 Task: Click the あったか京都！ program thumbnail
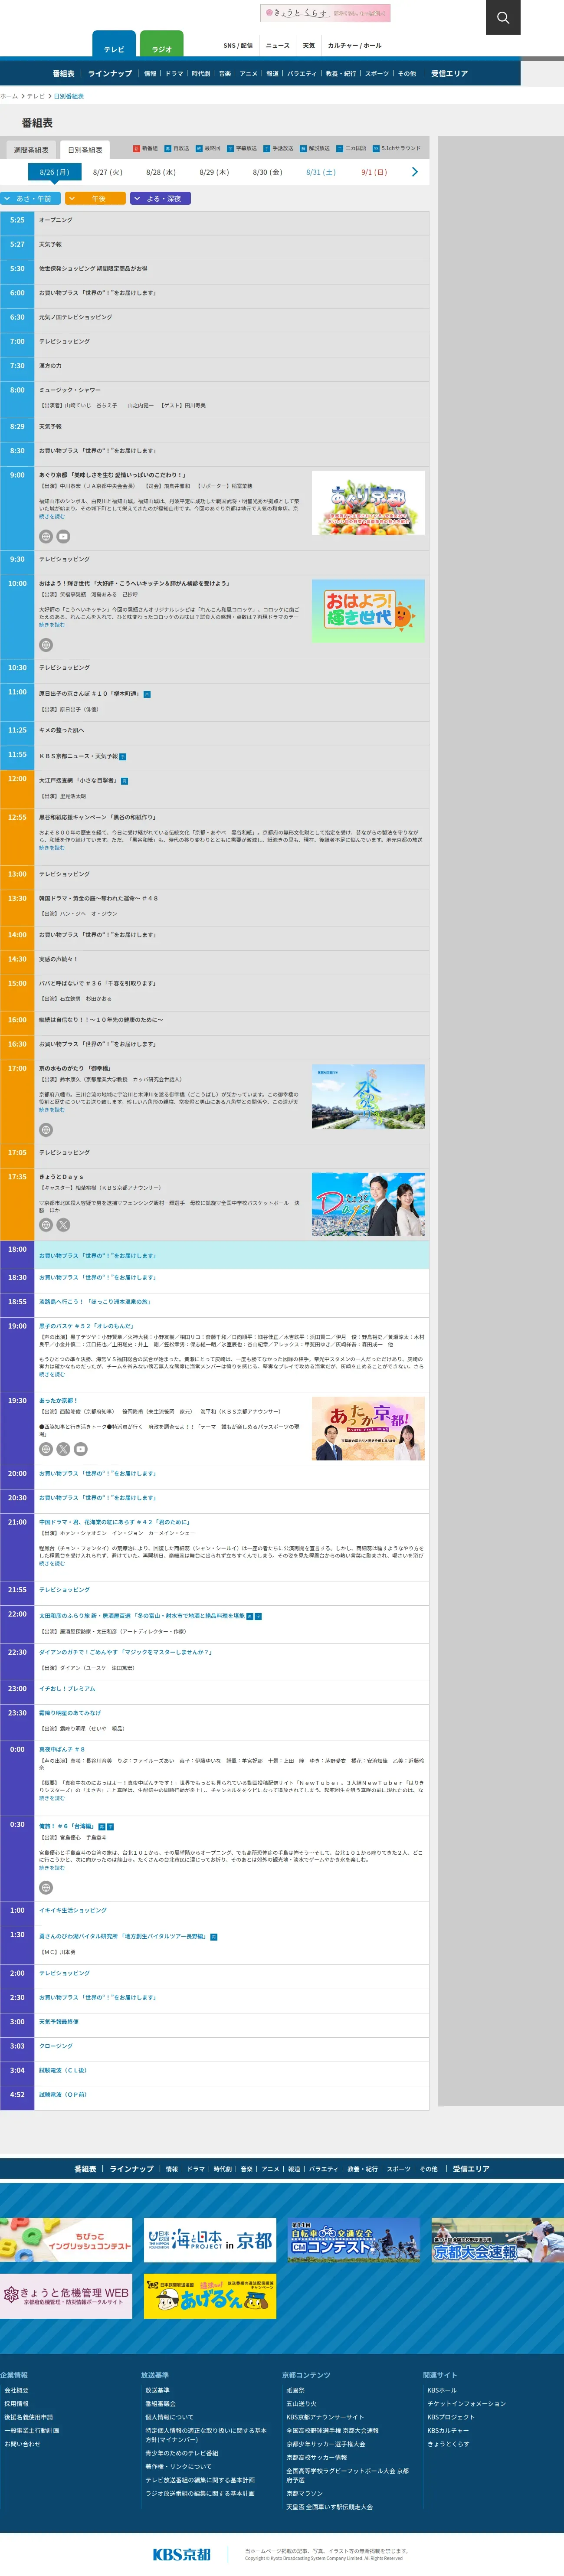(368, 1428)
